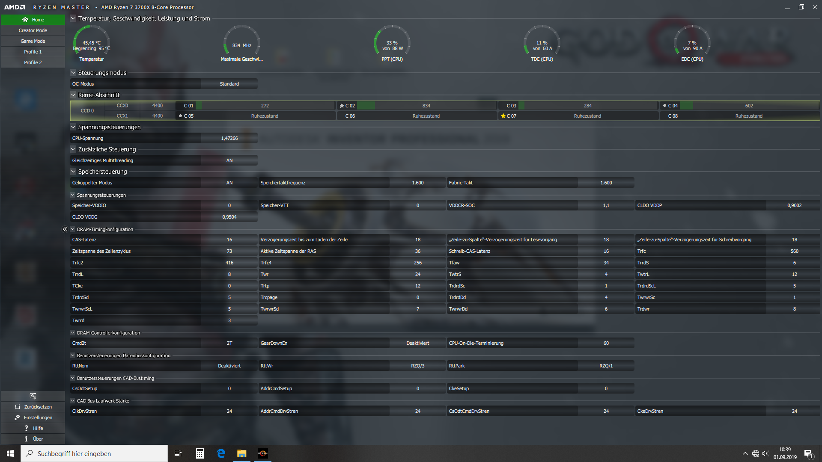Launch the Calculator from the taskbar
Image resolution: width=822 pixels, height=462 pixels.
coord(200,453)
